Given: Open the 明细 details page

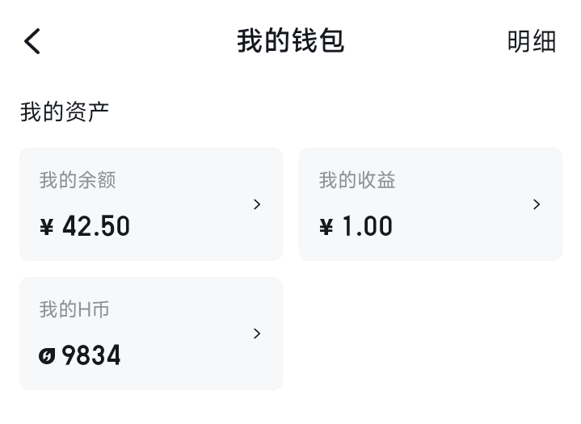Looking at the screenshot, I should pos(532,41).
